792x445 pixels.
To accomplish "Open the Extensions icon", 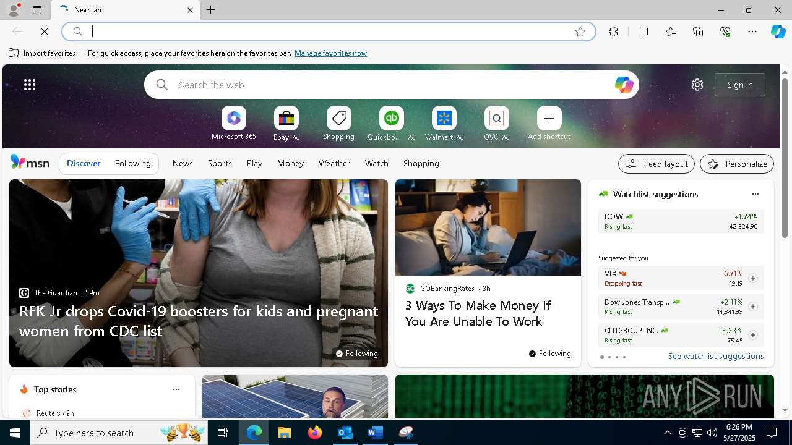I will [613, 32].
